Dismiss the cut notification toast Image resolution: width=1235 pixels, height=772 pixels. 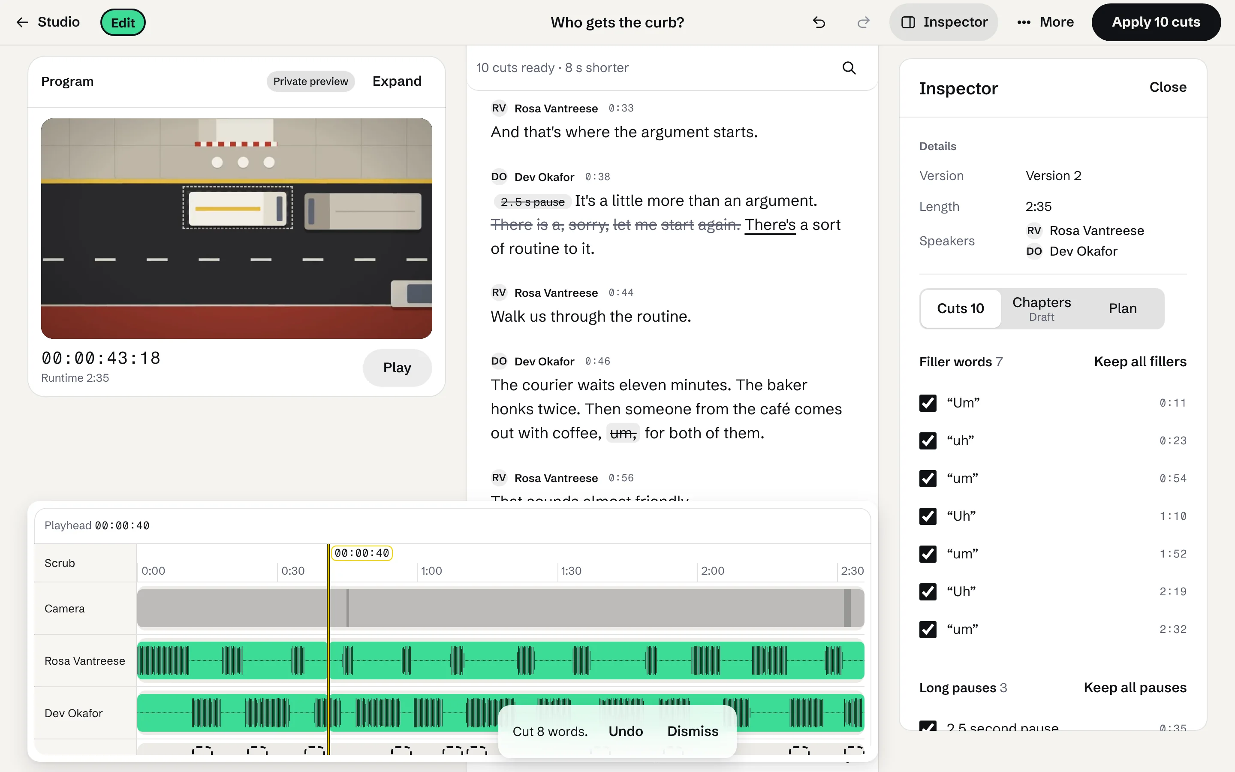tap(693, 731)
